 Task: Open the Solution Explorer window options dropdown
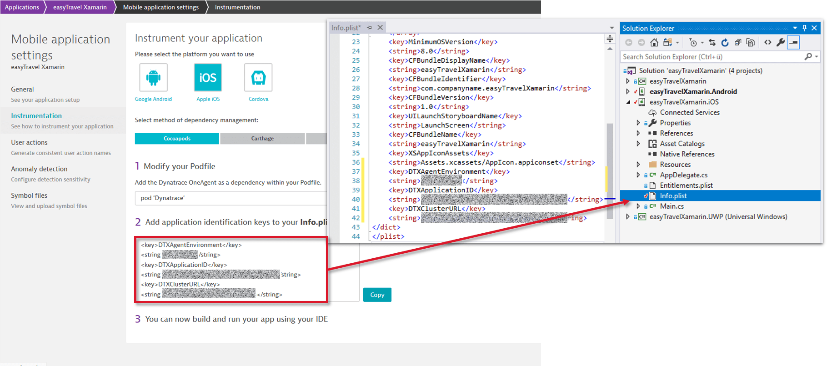click(x=795, y=28)
